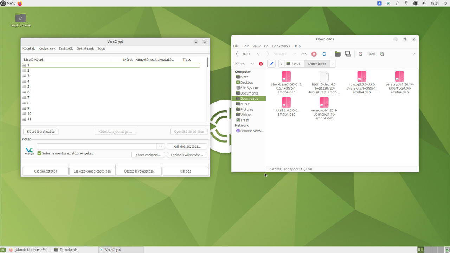Viewport: 450px width, 253px height.
Task: Open the Eszközök menu
Action: click(x=66, y=48)
